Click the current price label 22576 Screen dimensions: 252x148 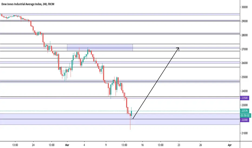[244, 111]
